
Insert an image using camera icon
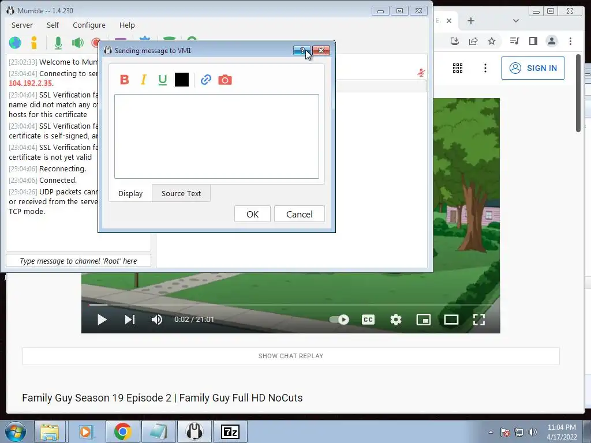(225, 80)
